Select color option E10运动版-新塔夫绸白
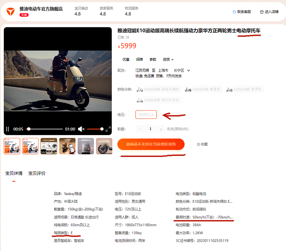The height and width of the screenshot is (251, 286). point(159,90)
